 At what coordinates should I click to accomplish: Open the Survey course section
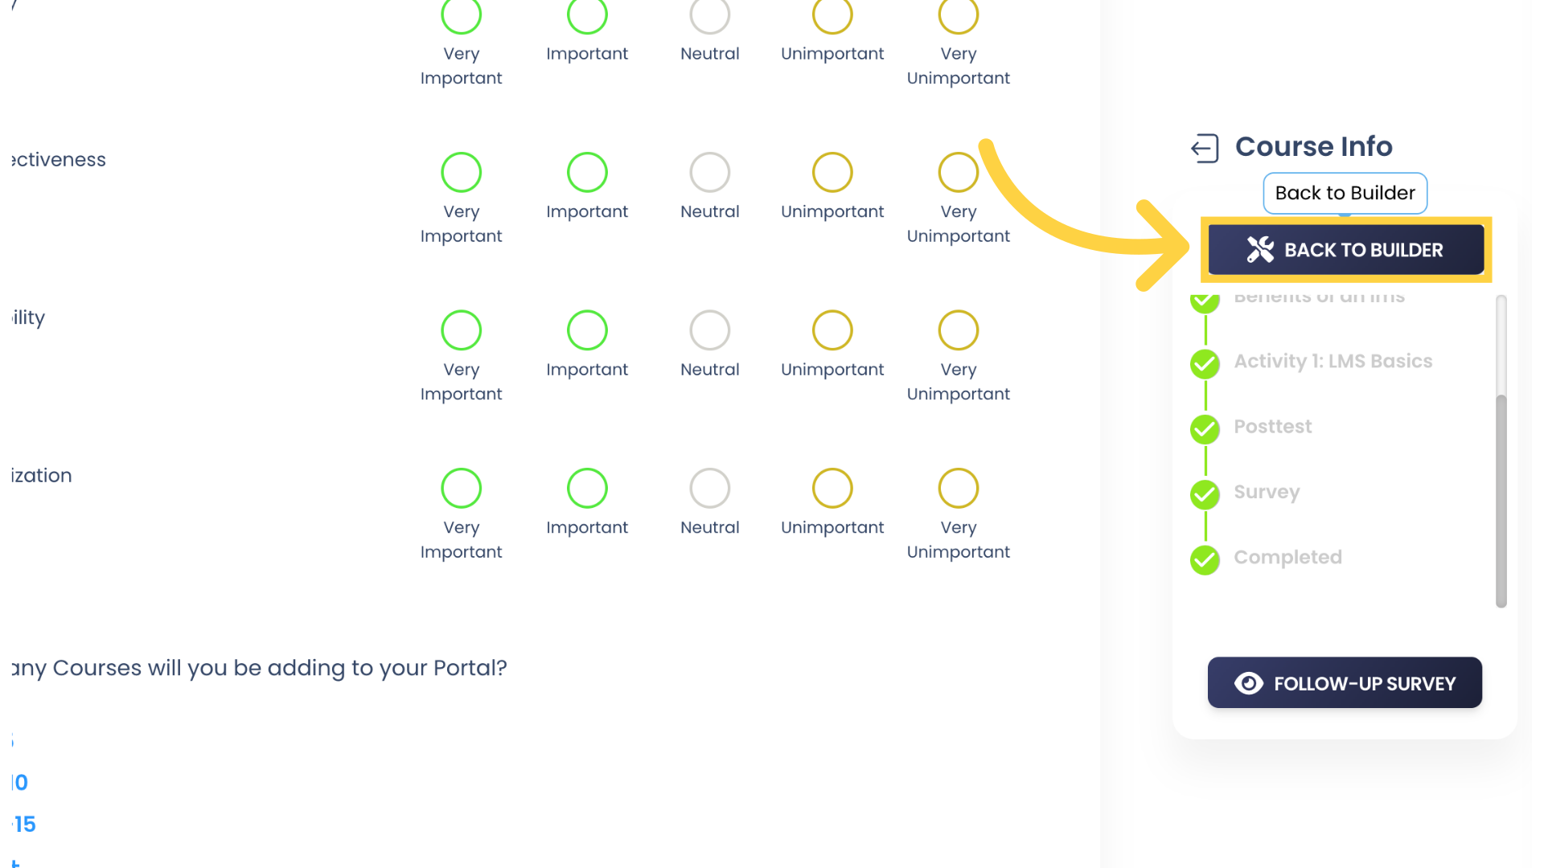click(x=1267, y=492)
